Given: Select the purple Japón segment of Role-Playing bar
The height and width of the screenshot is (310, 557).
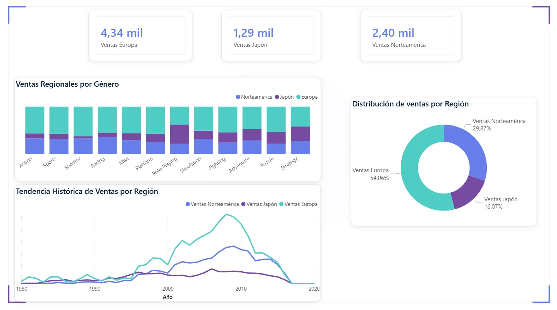Looking at the screenshot, I should tap(179, 134).
